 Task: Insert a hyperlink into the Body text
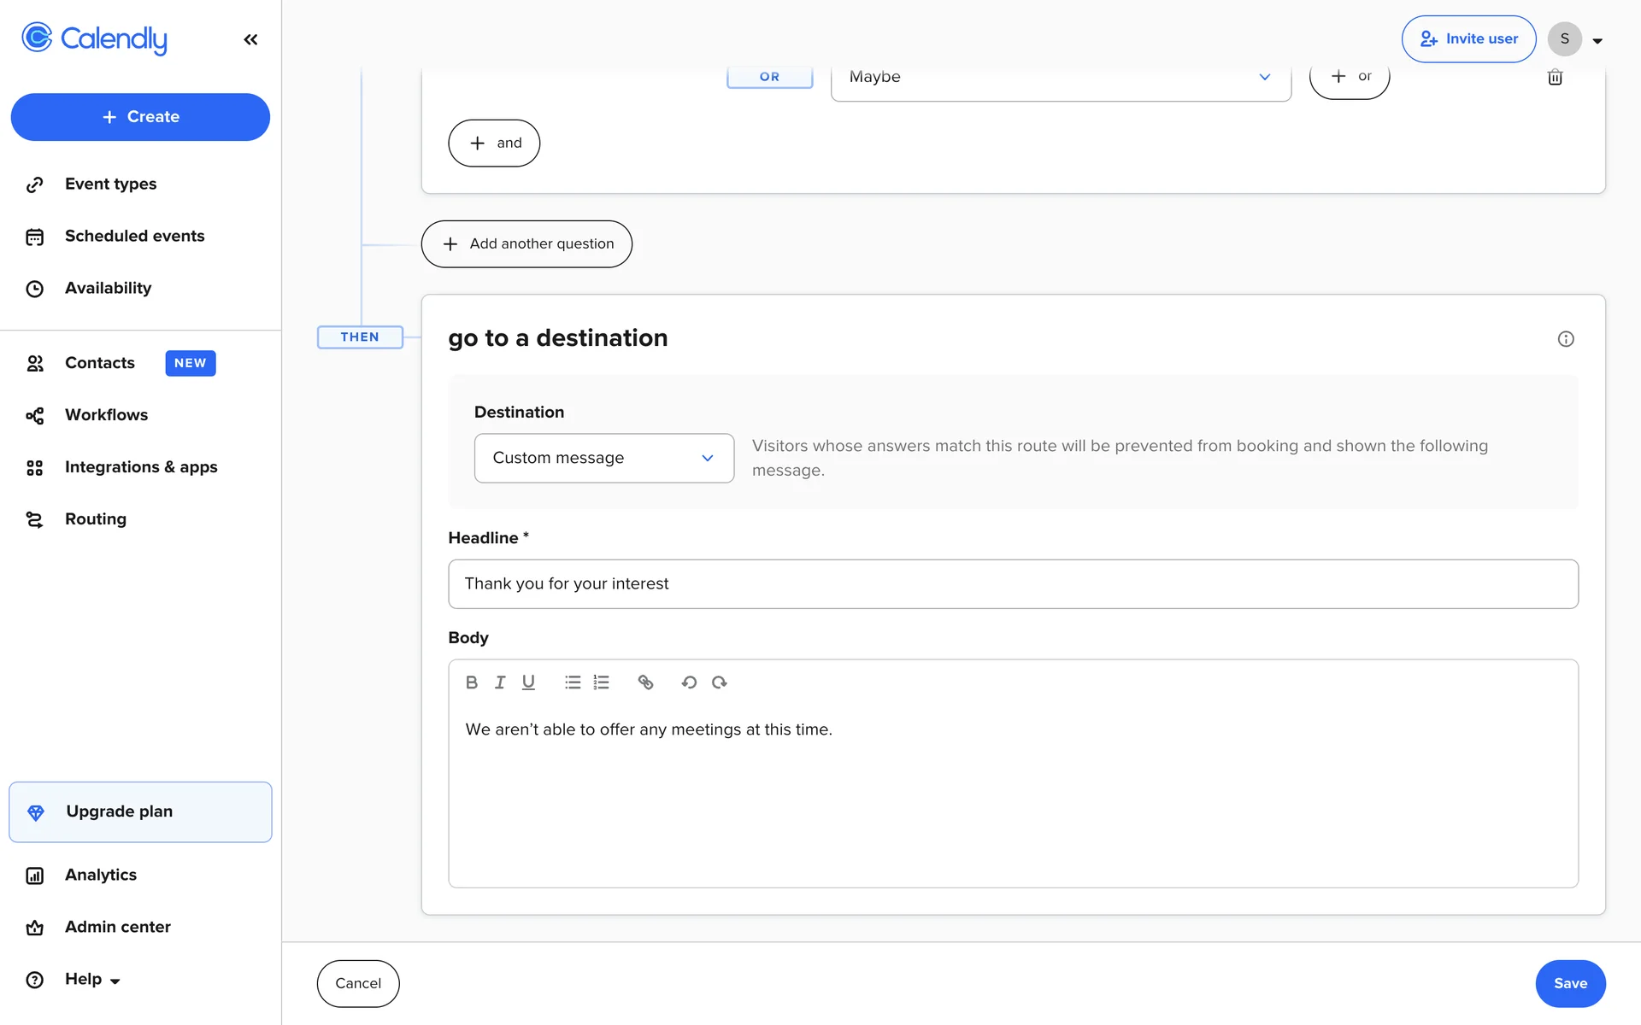point(645,682)
